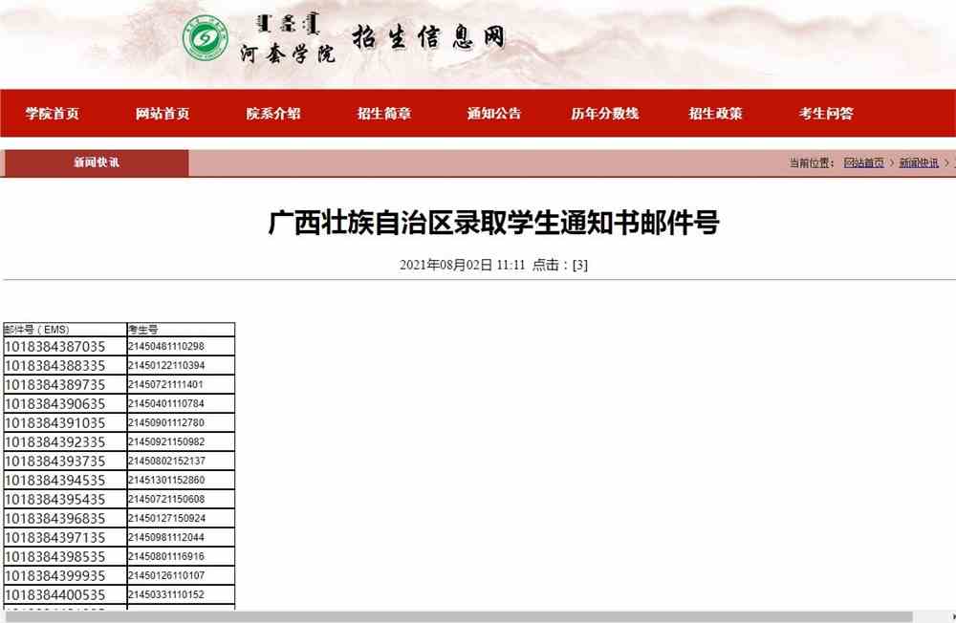Click the Hetao College green logo
The image size is (956, 623).
pyautogui.click(x=206, y=38)
